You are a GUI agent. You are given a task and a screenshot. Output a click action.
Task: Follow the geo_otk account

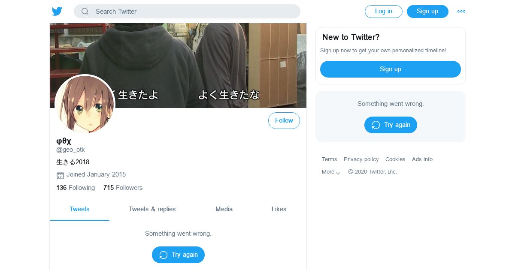tap(284, 121)
